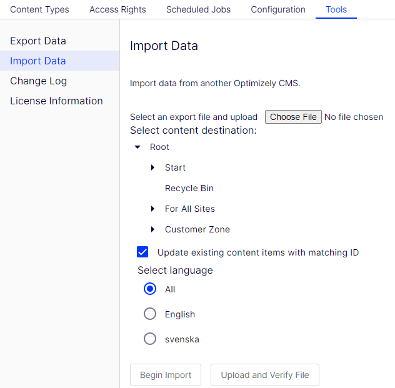Screen dimensions: 395x388
Task: Click the Tools tab
Action: (x=336, y=9)
